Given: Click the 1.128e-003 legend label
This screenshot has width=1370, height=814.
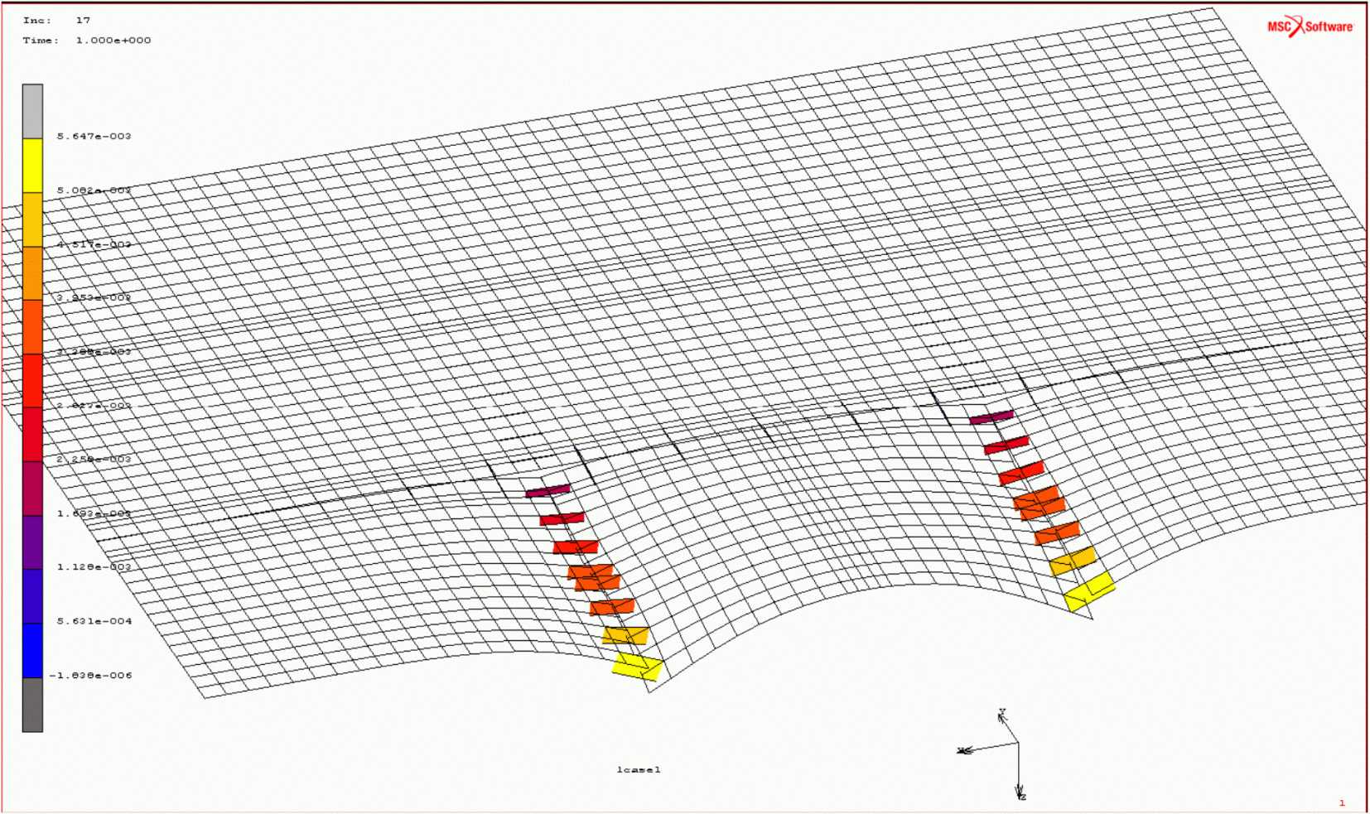Looking at the screenshot, I should click(94, 567).
